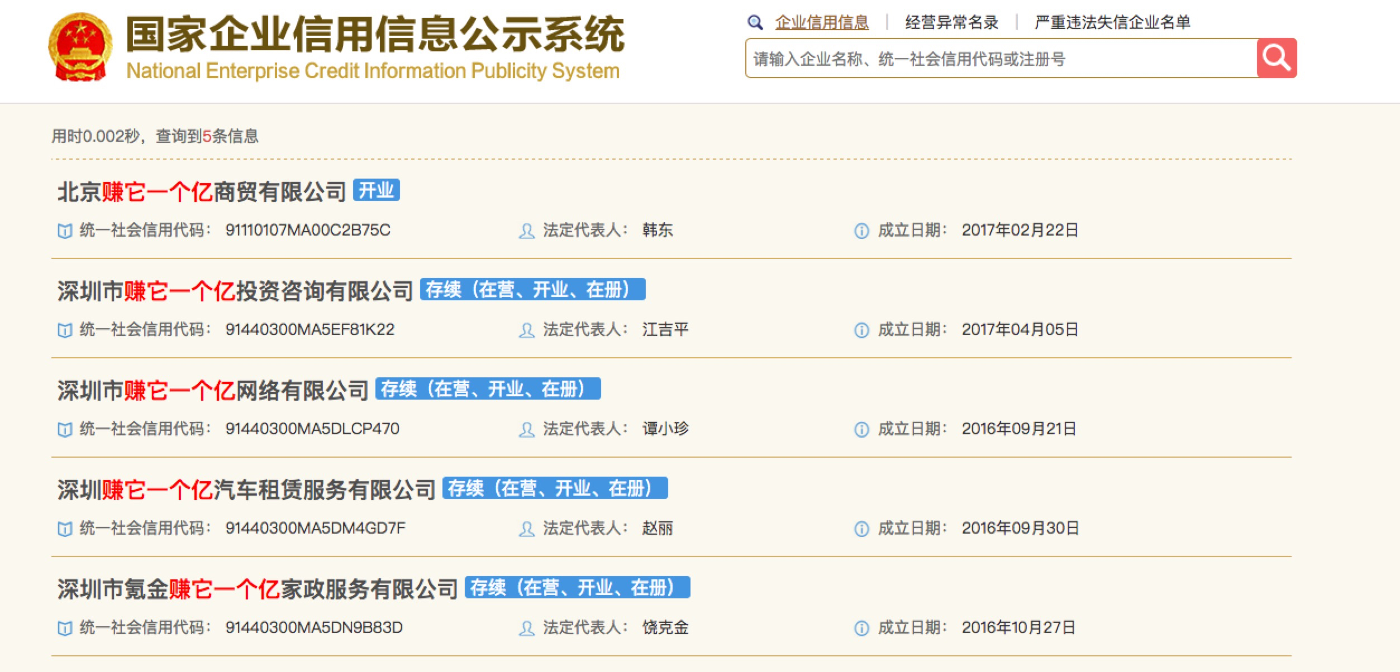Click the person icon beside 谭小珍
This screenshot has width=1400, height=672.
526,429
